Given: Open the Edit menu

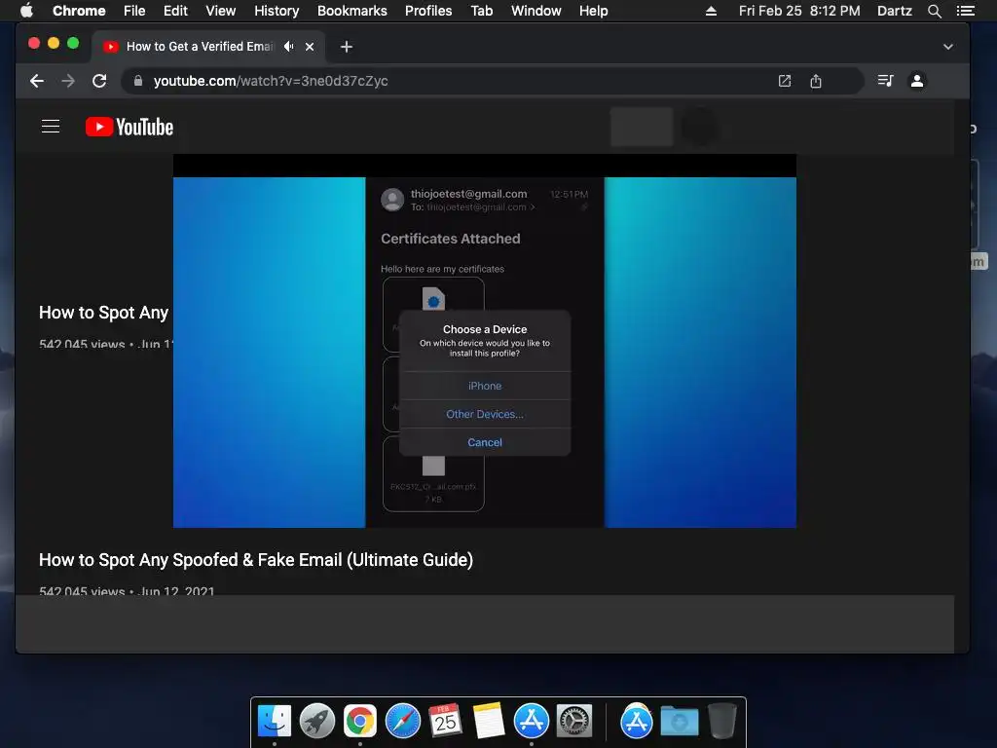Looking at the screenshot, I should click(x=175, y=11).
